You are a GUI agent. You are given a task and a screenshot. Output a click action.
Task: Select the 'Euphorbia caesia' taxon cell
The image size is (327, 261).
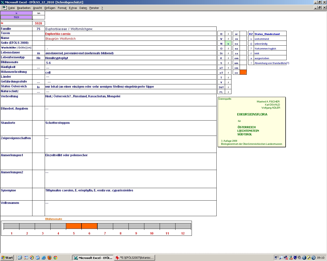(x=131, y=34)
